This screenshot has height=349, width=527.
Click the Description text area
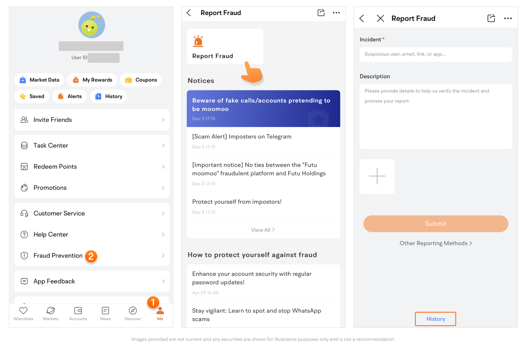(x=436, y=117)
